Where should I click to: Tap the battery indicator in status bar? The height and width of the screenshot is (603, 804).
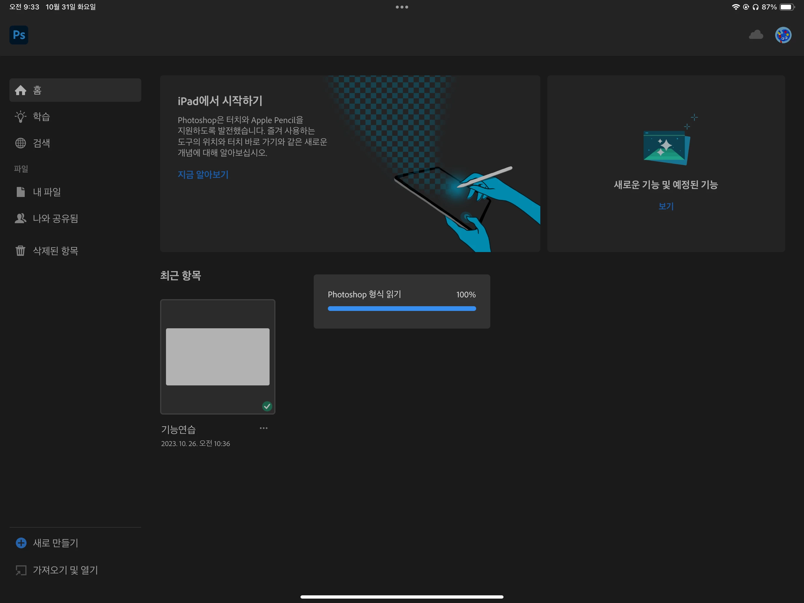click(787, 7)
